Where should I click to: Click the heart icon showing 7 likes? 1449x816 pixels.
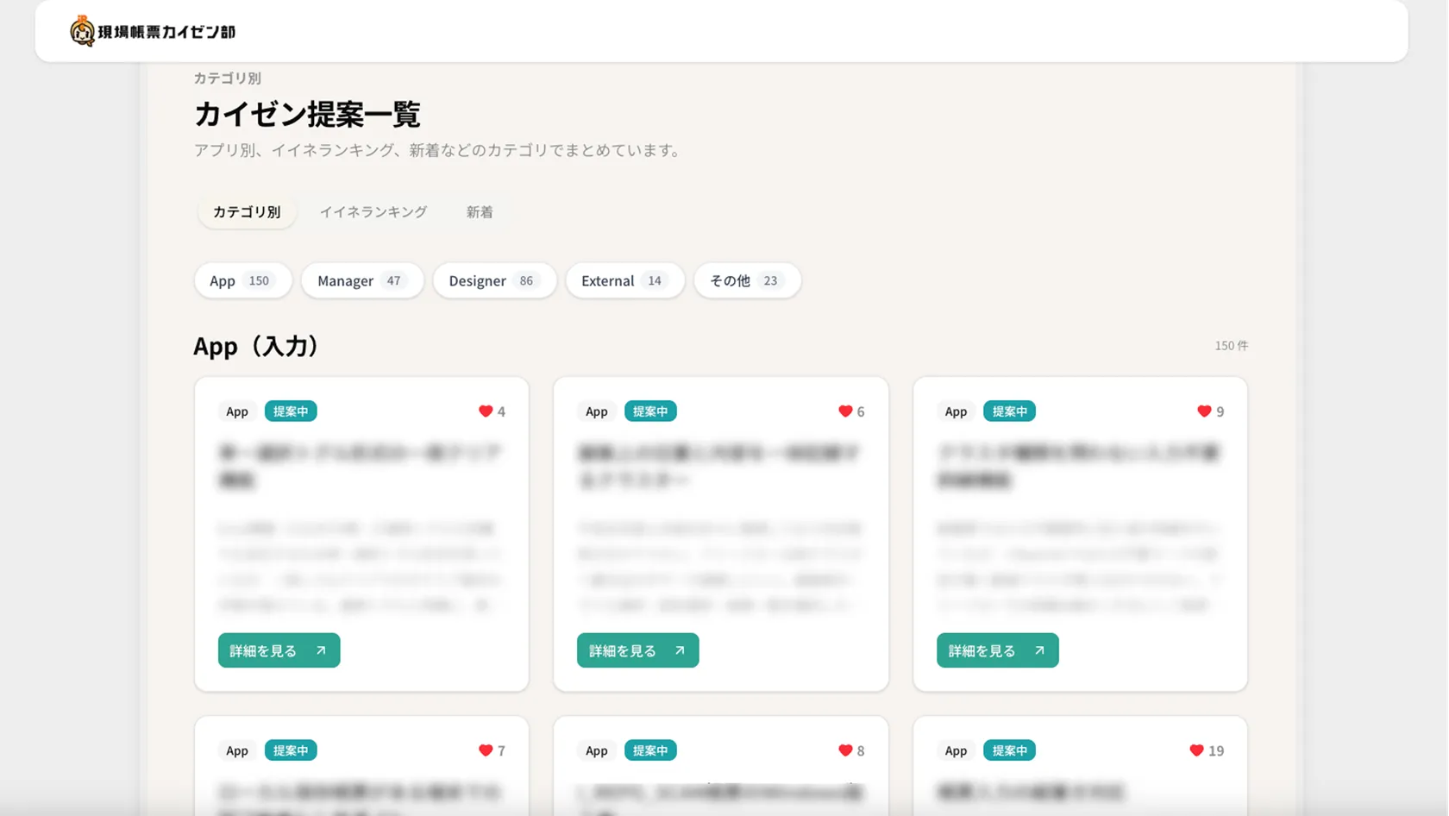coord(486,750)
